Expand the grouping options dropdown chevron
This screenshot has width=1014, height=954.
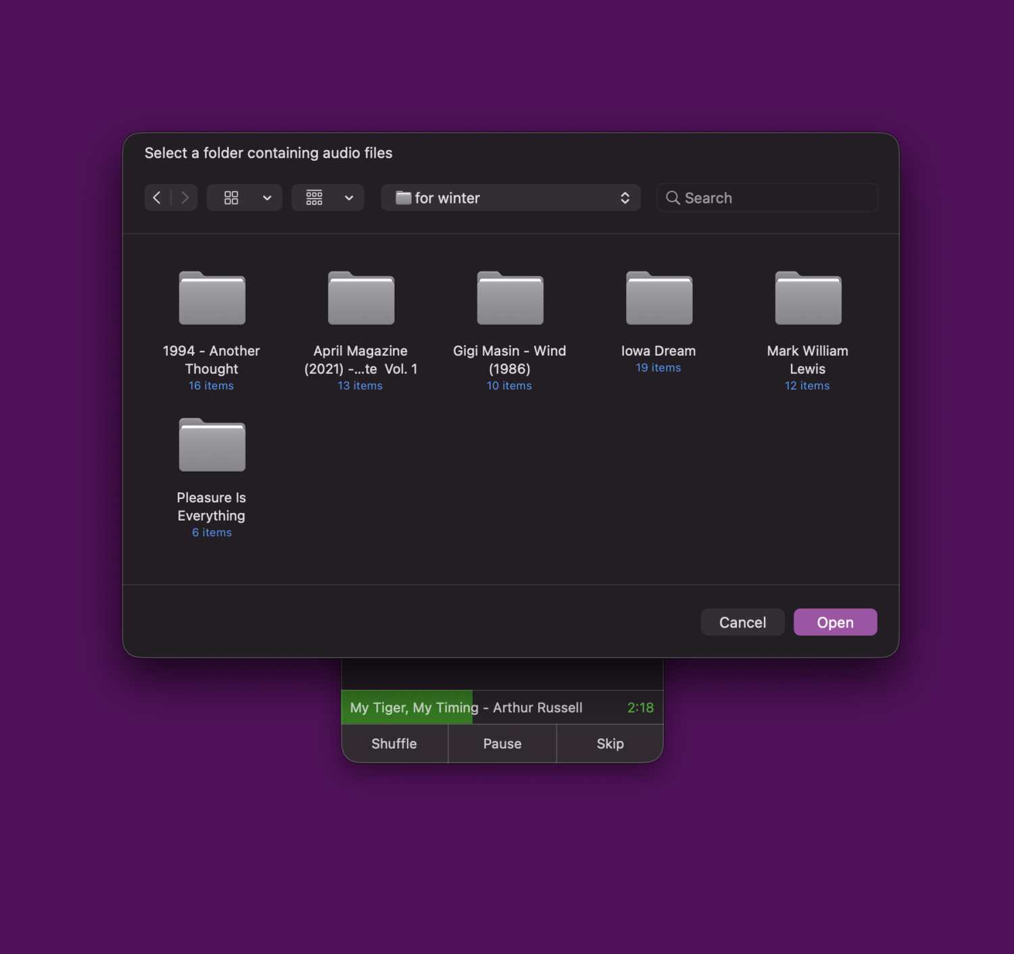[x=349, y=197]
